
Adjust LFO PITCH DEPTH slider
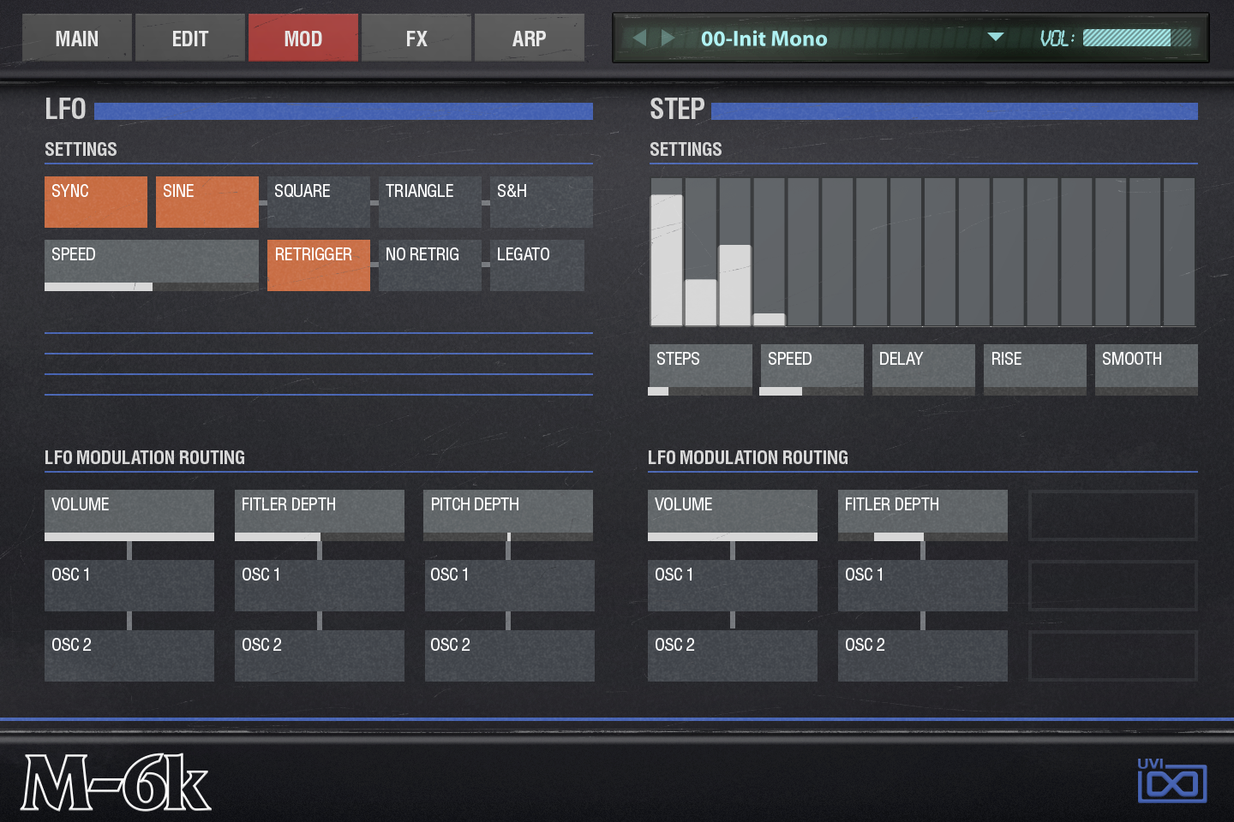coord(508,515)
